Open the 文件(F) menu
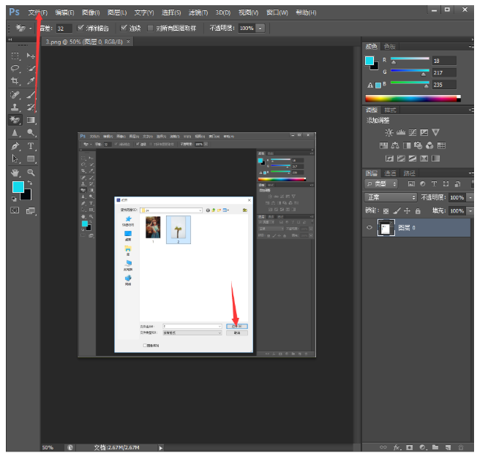Viewport: 477px width, 453px height. pos(37,12)
